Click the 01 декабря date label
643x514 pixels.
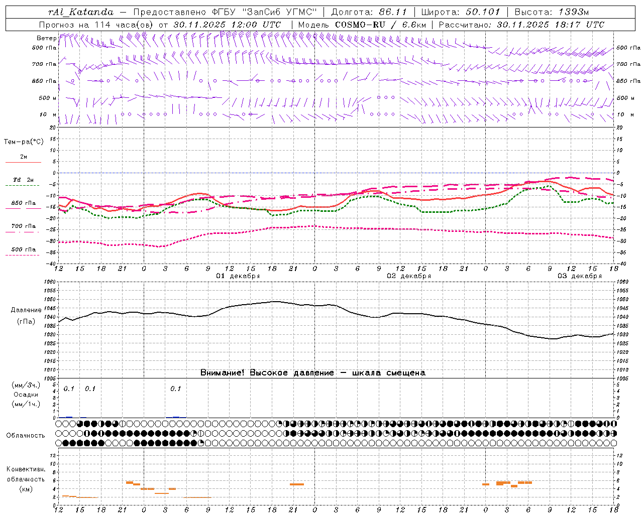pos(238,276)
